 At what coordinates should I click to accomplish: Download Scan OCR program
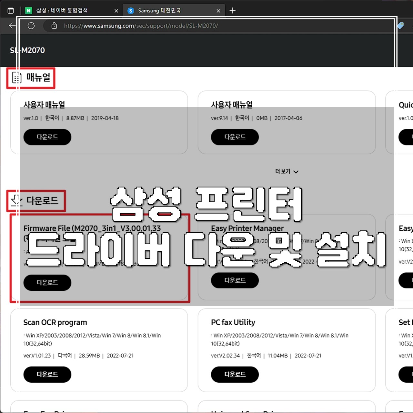pos(47,374)
